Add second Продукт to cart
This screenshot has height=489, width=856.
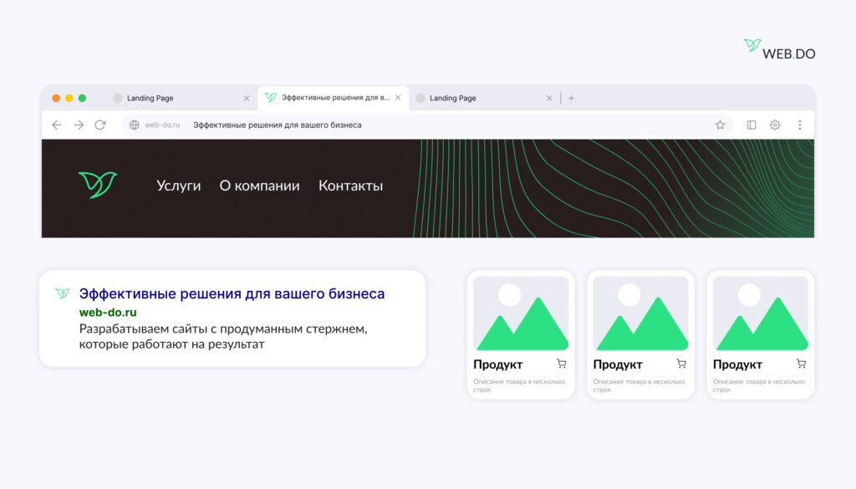[x=681, y=364]
